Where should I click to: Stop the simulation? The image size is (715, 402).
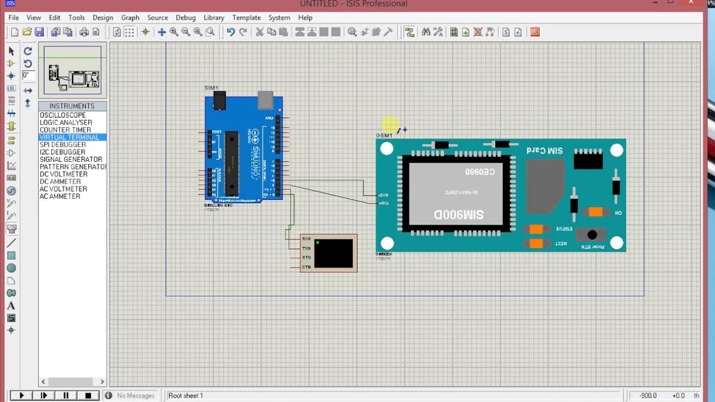coord(88,395)
